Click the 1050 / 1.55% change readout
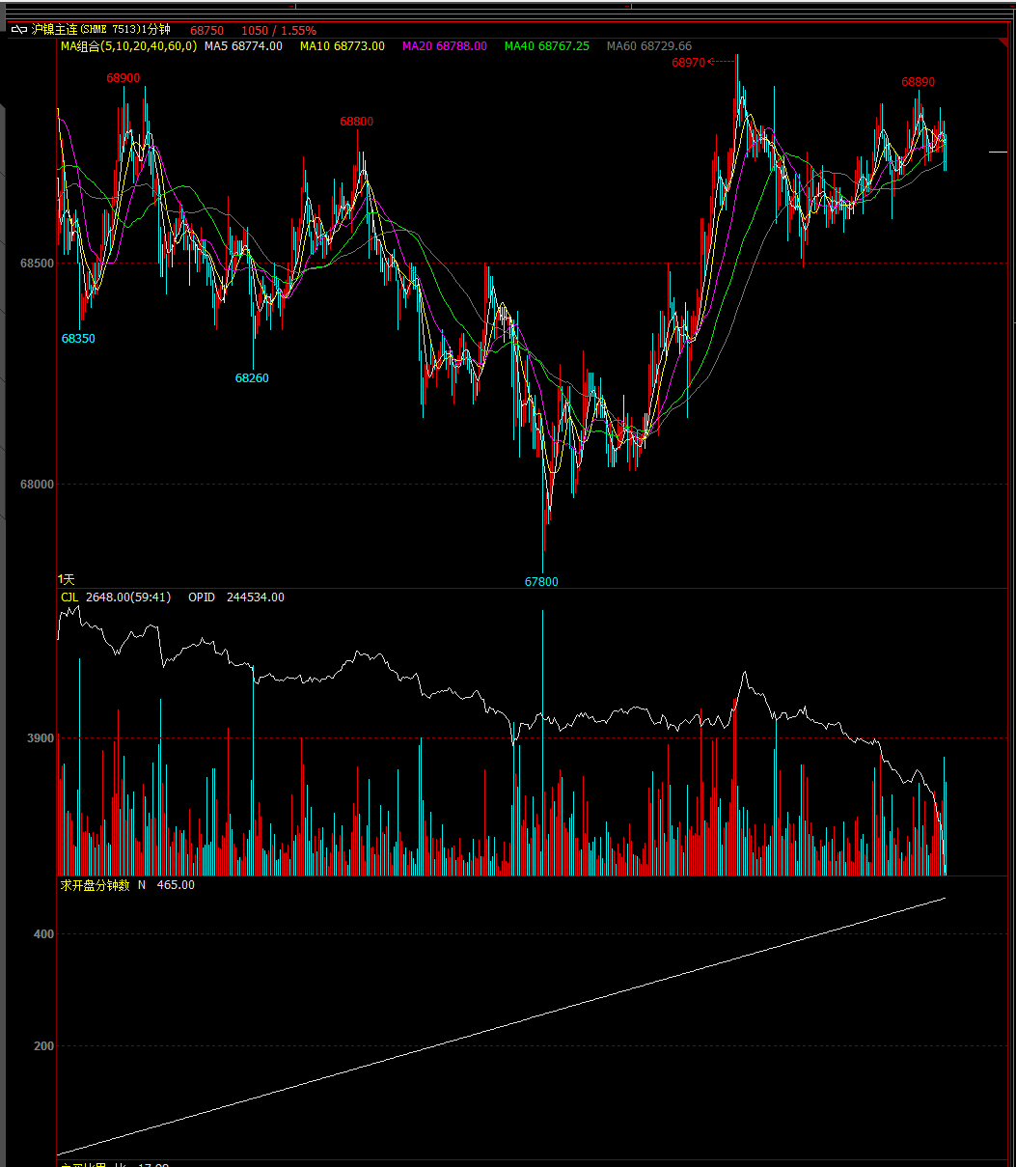1016x1167 pixels. point(278,31)
